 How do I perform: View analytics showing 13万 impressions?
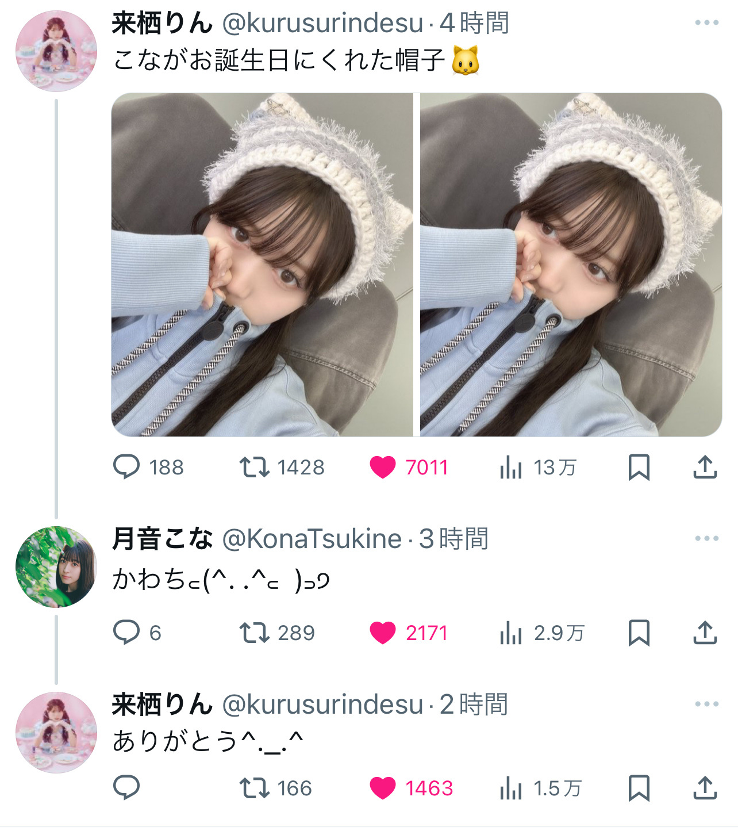coord(537,467)
